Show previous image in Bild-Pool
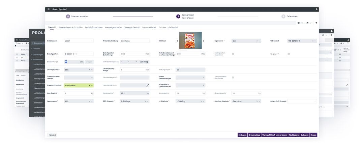The image size is (364, 145). click(177, 41)
